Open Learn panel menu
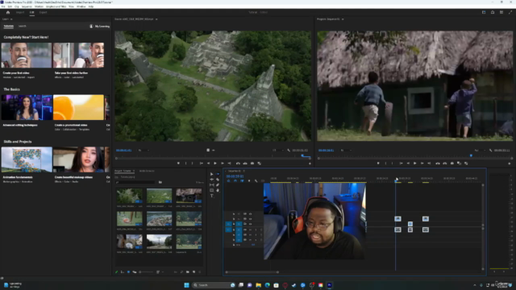This screenshot has height=290, width=516. coord(11,19)
